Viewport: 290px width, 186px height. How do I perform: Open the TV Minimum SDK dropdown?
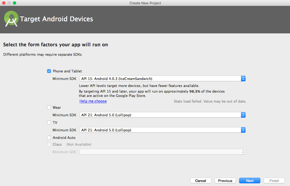(x=163, y=130)
